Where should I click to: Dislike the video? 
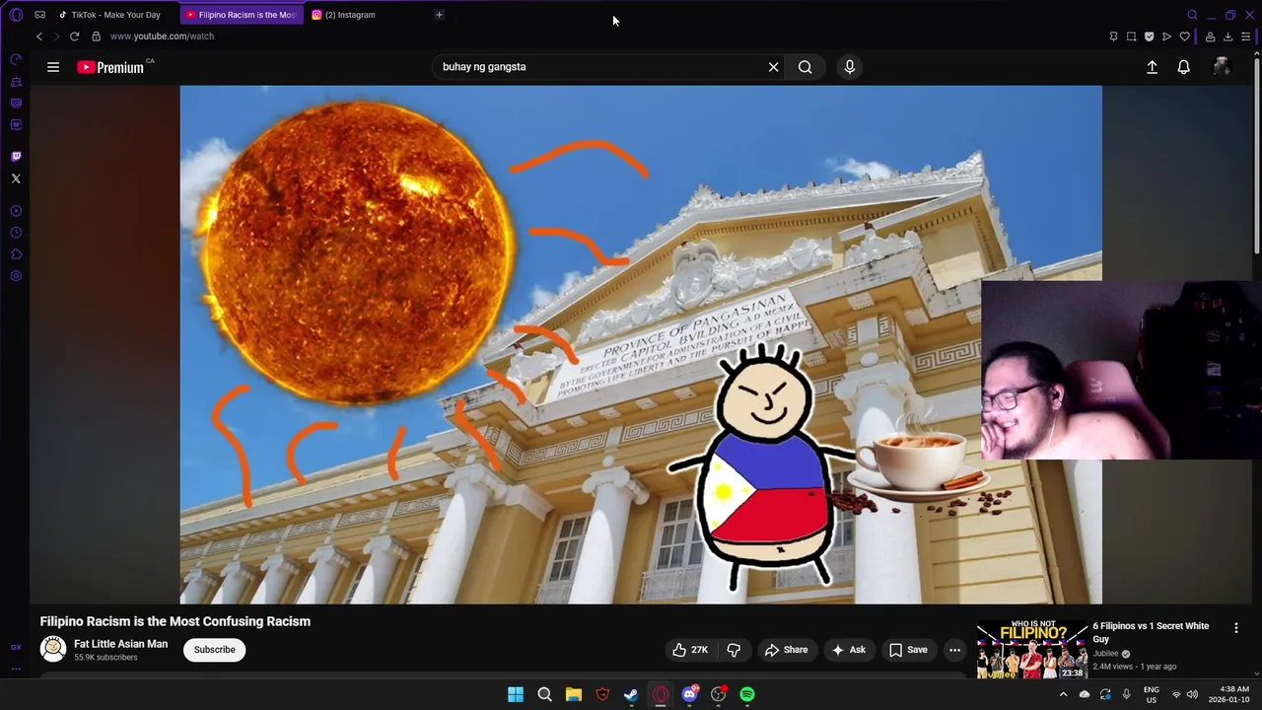point(733,650)
